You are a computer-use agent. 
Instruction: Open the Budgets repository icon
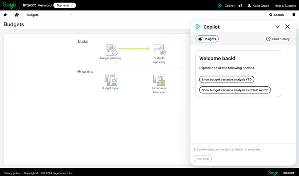(x=159, y=50)
